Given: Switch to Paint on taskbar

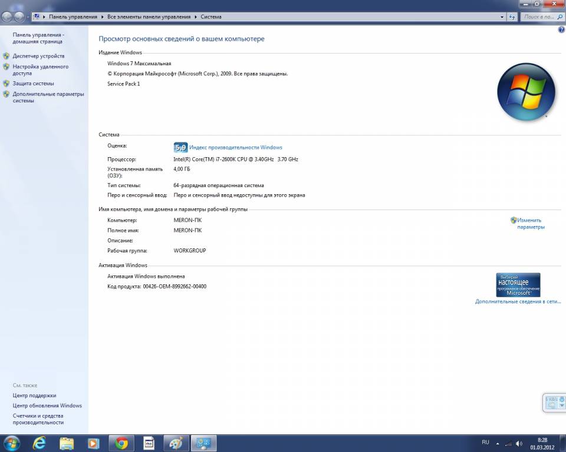Looking at the screenshot, I should [x=176, y=443].
